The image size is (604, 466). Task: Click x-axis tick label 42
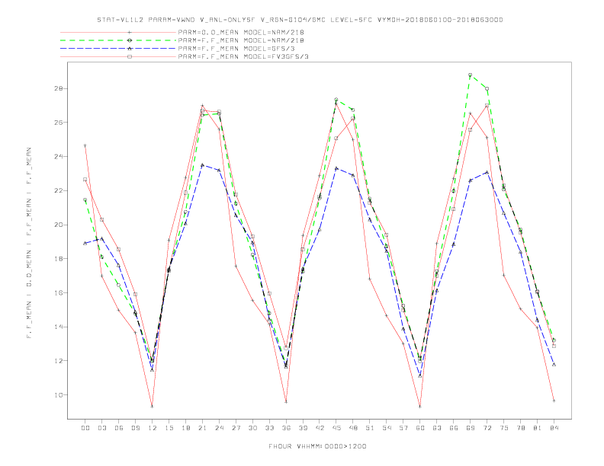click(x=320, y=428)
